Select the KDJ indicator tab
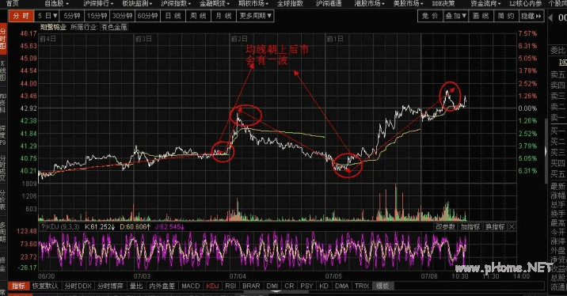Image resolution: width=567 pixels, height=296 pixels. coord(212,286)
